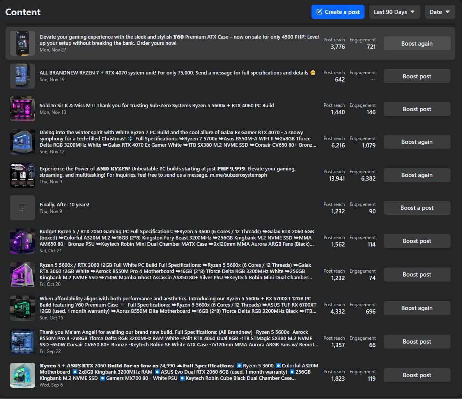Open the Y60 Premium ATX Case post thumbnail
462x399 pixels.
23,43
